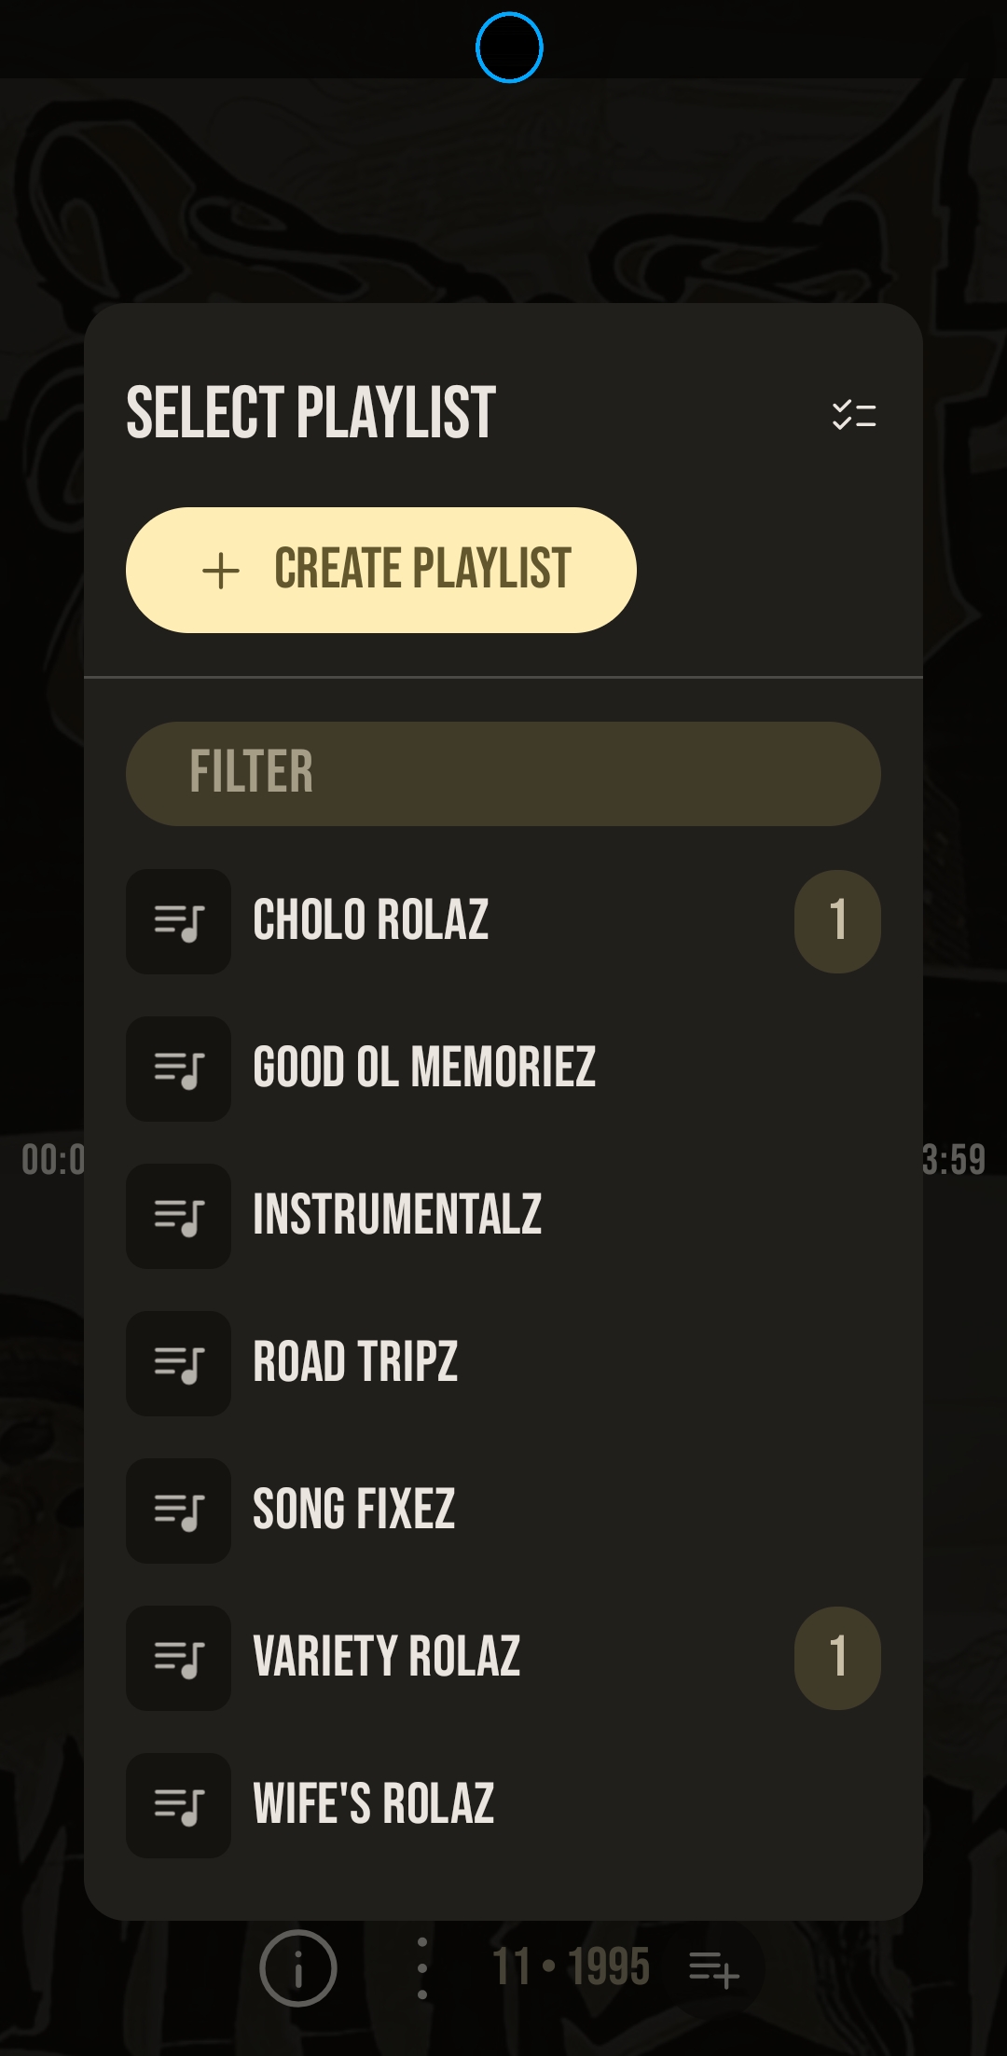The height and width of the screenshot is (2056, 1007).
Task: Open the track info icon
Action: [298, 1968]
